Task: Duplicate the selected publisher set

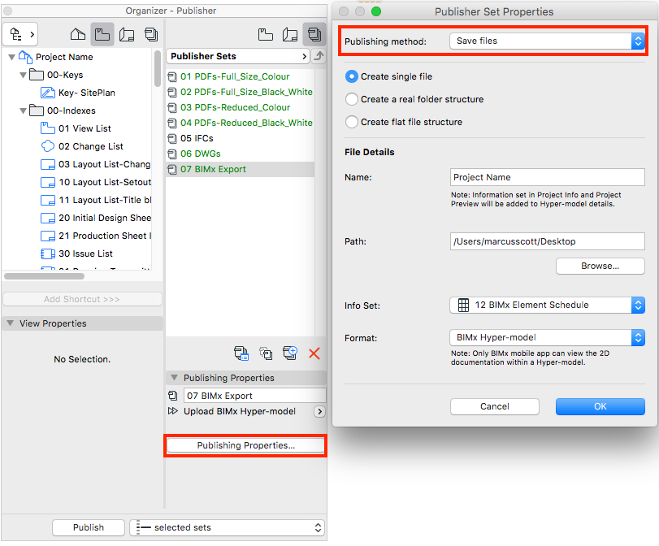Action: click(x=266, y=353)
